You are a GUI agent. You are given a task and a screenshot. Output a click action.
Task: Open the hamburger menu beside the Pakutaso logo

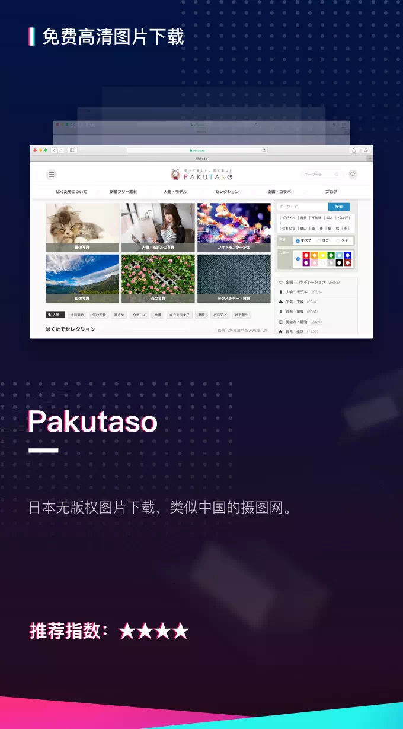click(52, 175)
